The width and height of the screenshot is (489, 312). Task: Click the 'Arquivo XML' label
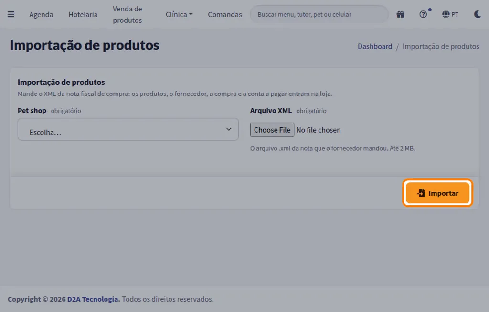point(271,111)
